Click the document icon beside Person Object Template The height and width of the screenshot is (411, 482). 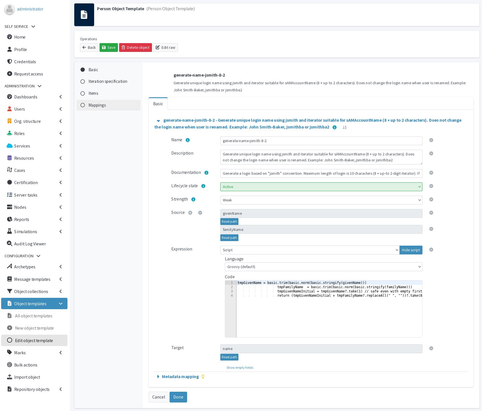pos(84,14)
